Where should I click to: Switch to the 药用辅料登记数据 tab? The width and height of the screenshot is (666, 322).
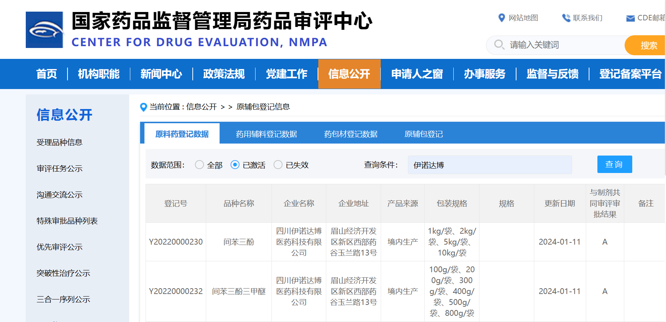(x=266, y=134)
